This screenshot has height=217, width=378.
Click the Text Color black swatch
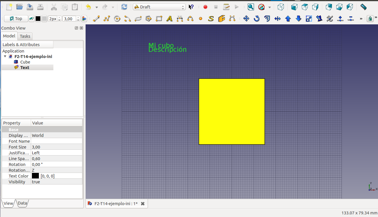35,176
